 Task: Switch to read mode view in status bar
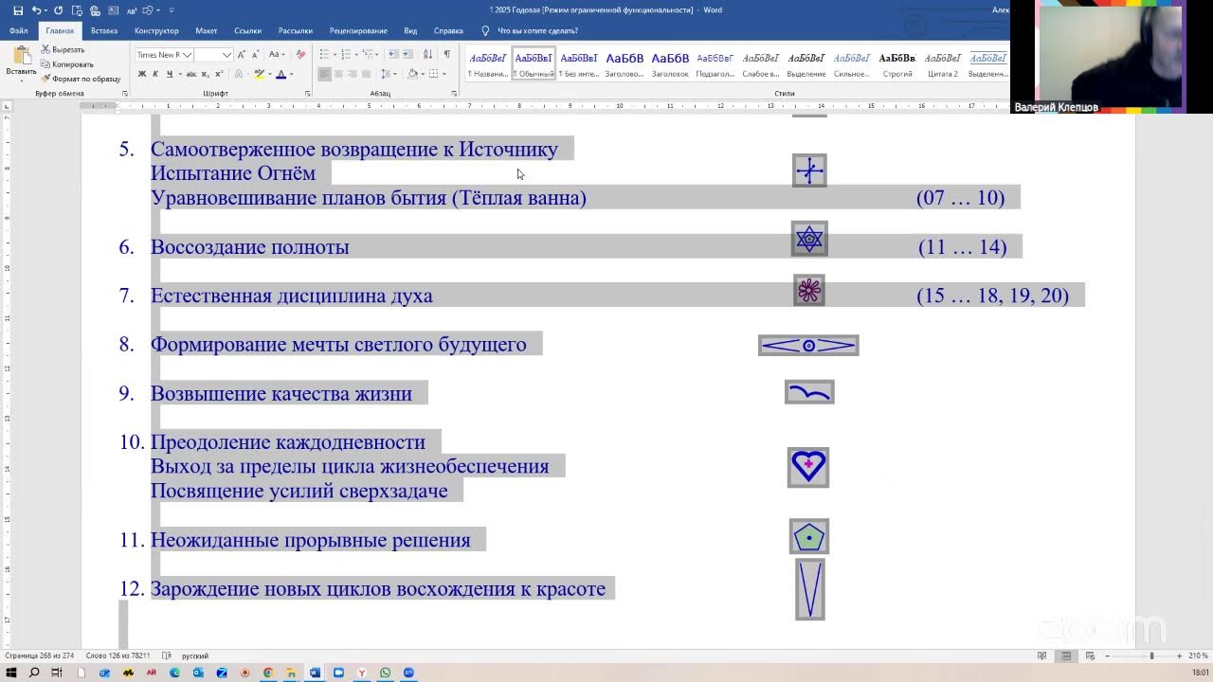tap(1041, 655)
